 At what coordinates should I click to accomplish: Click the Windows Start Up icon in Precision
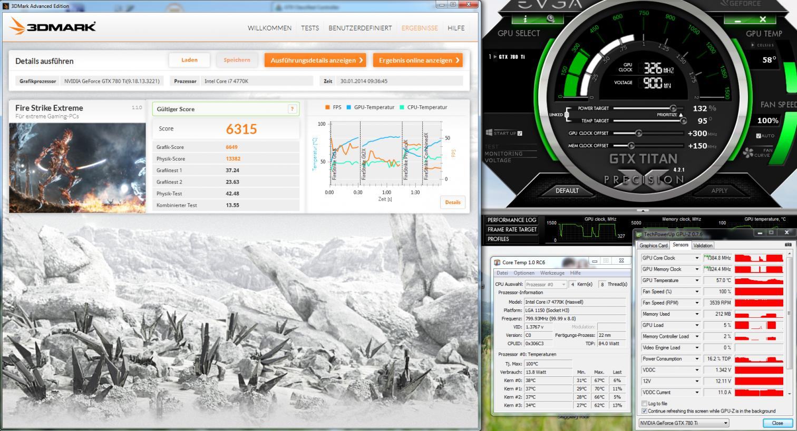coord(489,133)
